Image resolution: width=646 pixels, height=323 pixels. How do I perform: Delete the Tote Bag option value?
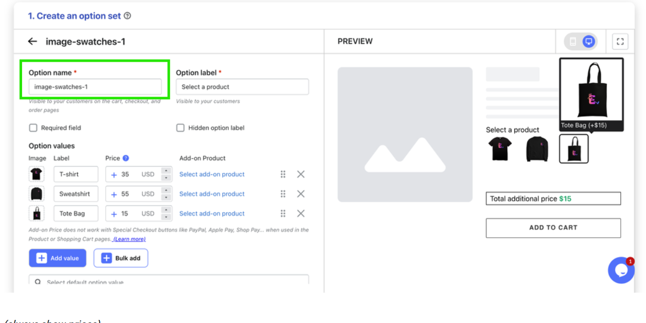[301, 213]
